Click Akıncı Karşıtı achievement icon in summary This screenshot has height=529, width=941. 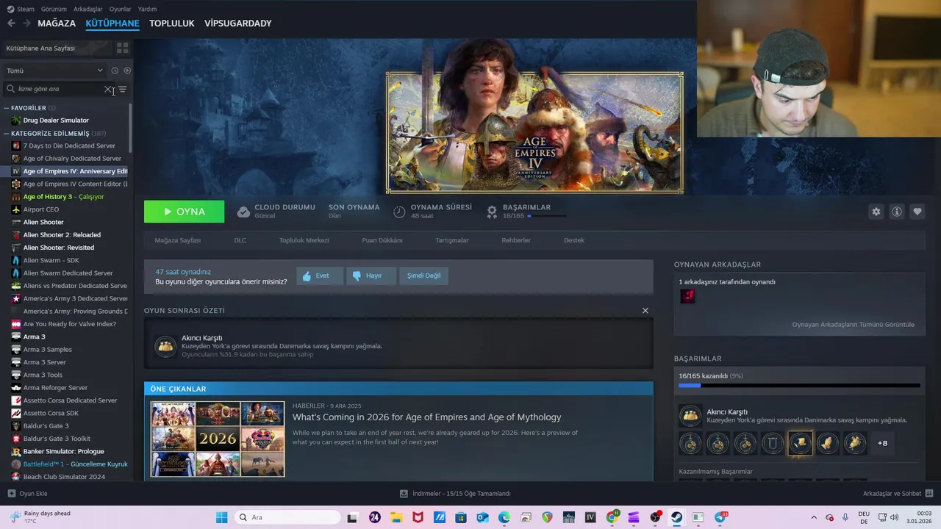pyautogui.click(x=165, y=346)
